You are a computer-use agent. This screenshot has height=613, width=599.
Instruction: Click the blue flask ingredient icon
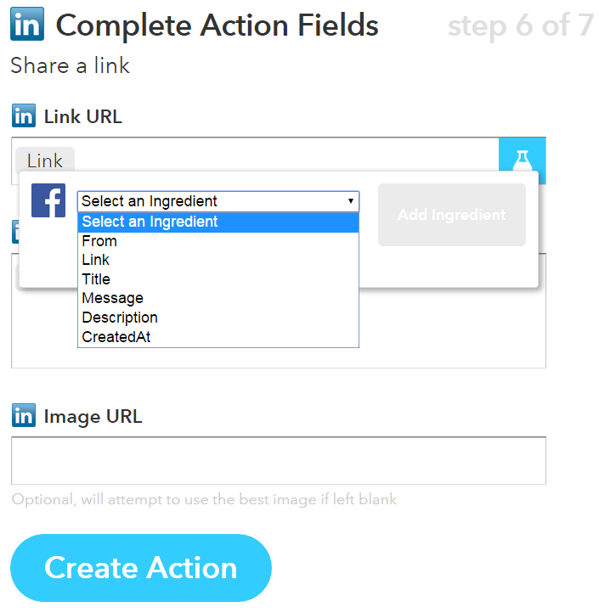(522, 160)
